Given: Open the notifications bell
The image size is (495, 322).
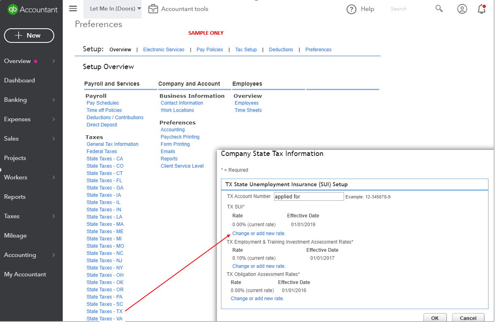Looking at the screenshot, I should point(482,9).
